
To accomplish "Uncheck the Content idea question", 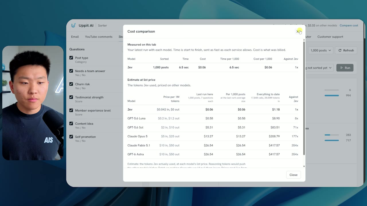I will 71,124.
